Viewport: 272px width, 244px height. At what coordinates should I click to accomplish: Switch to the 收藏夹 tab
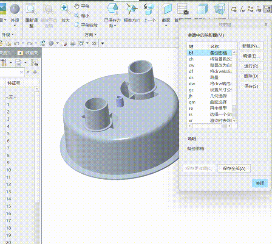(x=28, y=53)
